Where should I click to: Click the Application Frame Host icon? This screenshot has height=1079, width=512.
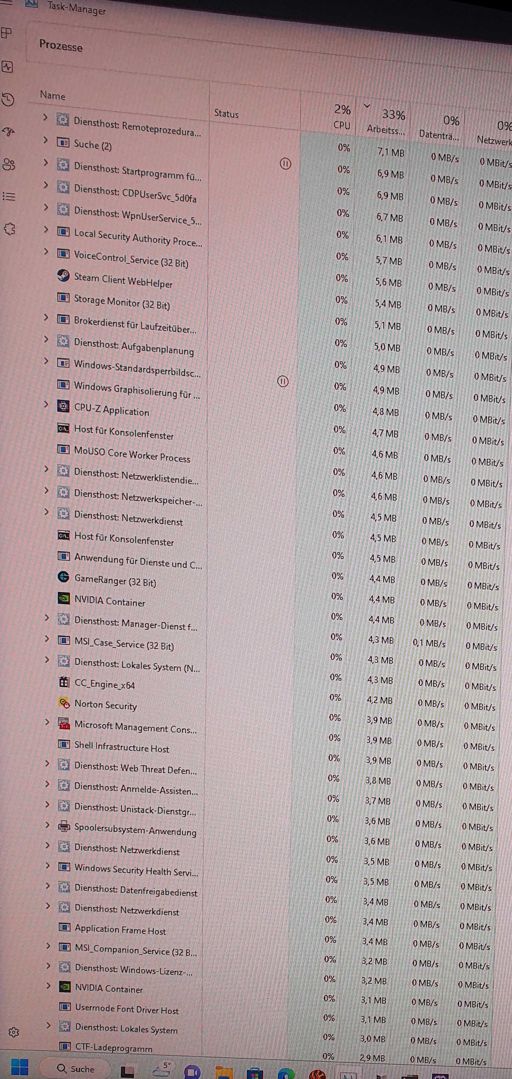pyautogui.click(x=64, y=927)
